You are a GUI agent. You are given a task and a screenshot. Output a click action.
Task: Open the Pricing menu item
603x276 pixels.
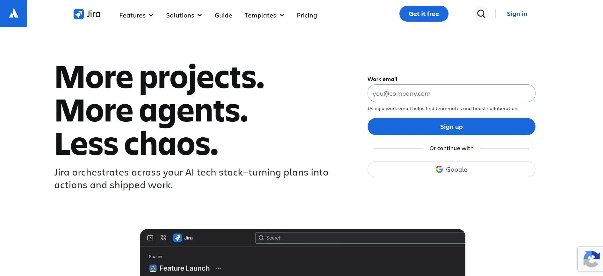307,15
